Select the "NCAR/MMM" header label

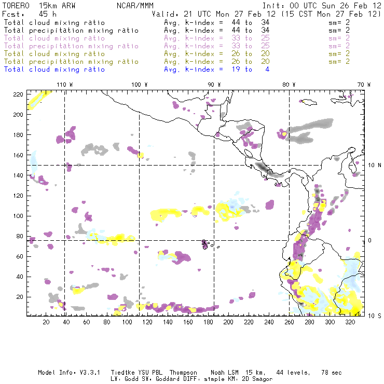pyautogui.click(x=135, y=6)
